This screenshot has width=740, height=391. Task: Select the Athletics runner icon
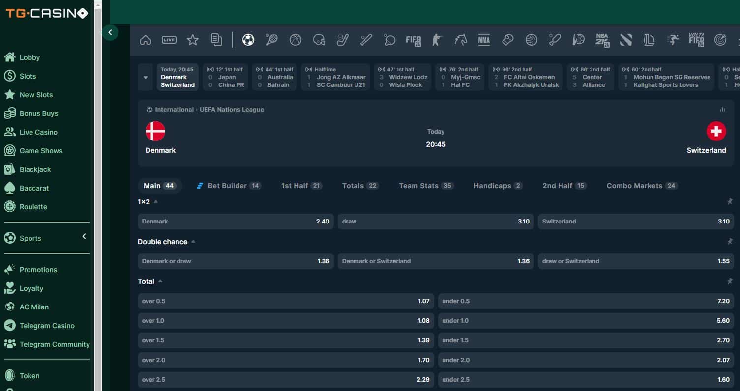point(673,40)
